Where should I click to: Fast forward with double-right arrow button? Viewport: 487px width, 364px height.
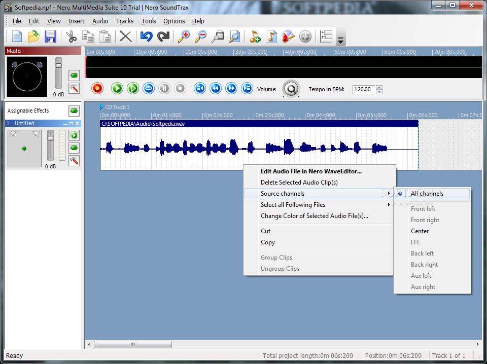point(231,88)
